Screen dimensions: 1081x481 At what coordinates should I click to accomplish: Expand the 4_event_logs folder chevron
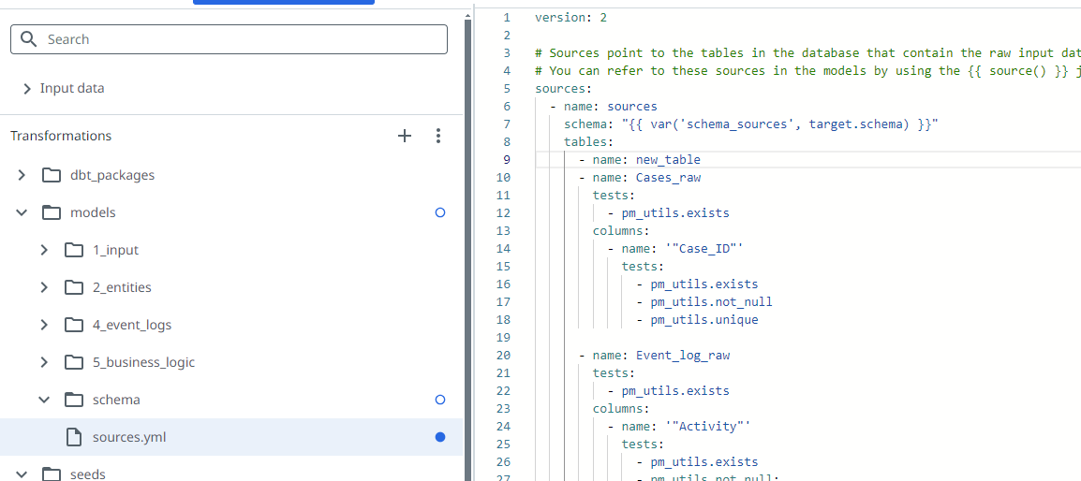click(43, 325)
